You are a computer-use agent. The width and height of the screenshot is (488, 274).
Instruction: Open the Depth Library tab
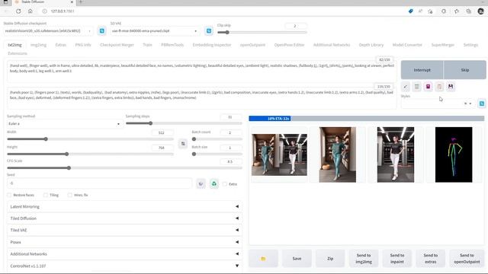coord(371,45)
